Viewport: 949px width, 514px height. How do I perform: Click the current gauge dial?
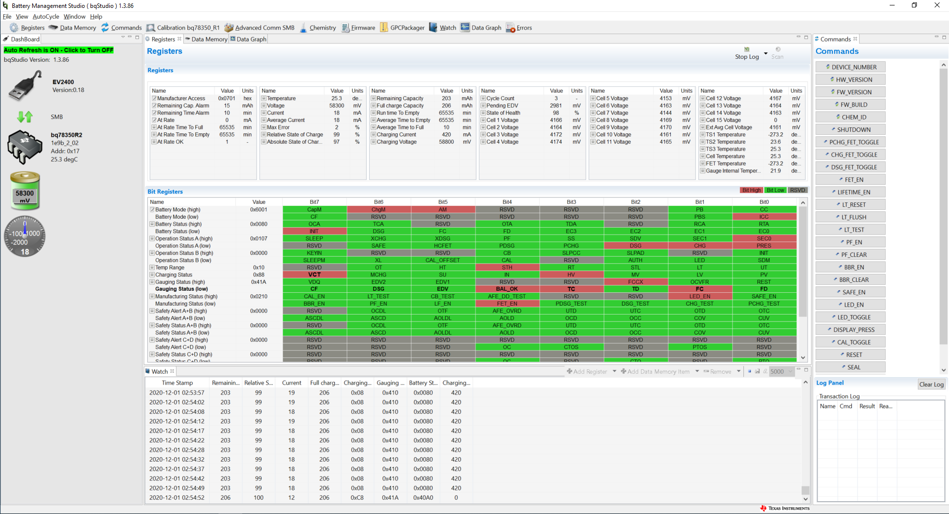click(25, 236)
